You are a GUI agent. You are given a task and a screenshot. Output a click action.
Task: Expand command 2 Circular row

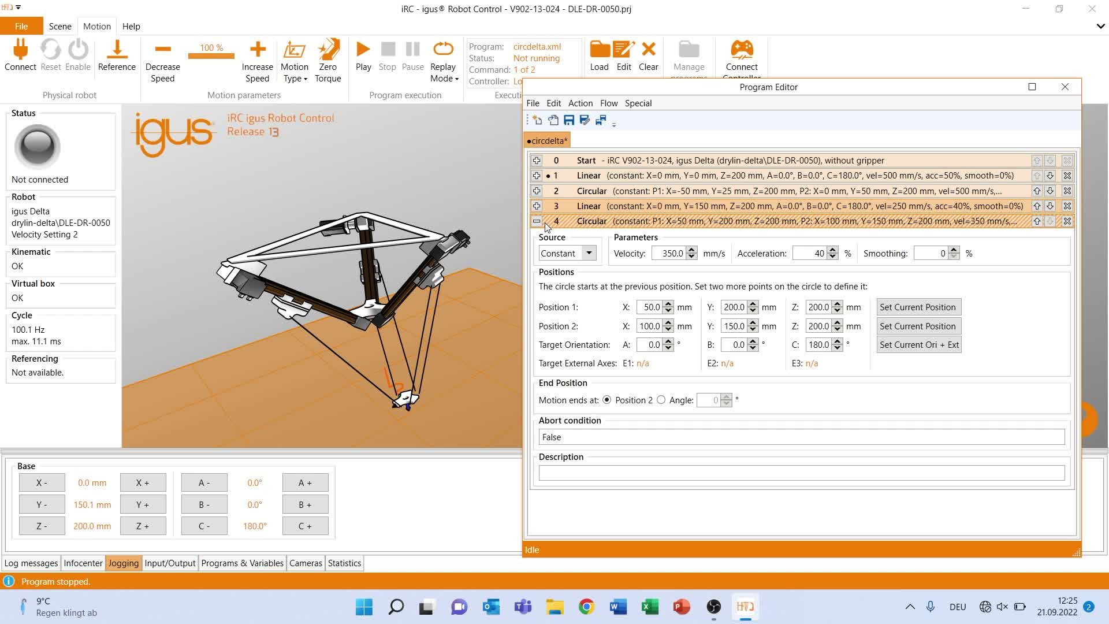click(537, 191)
